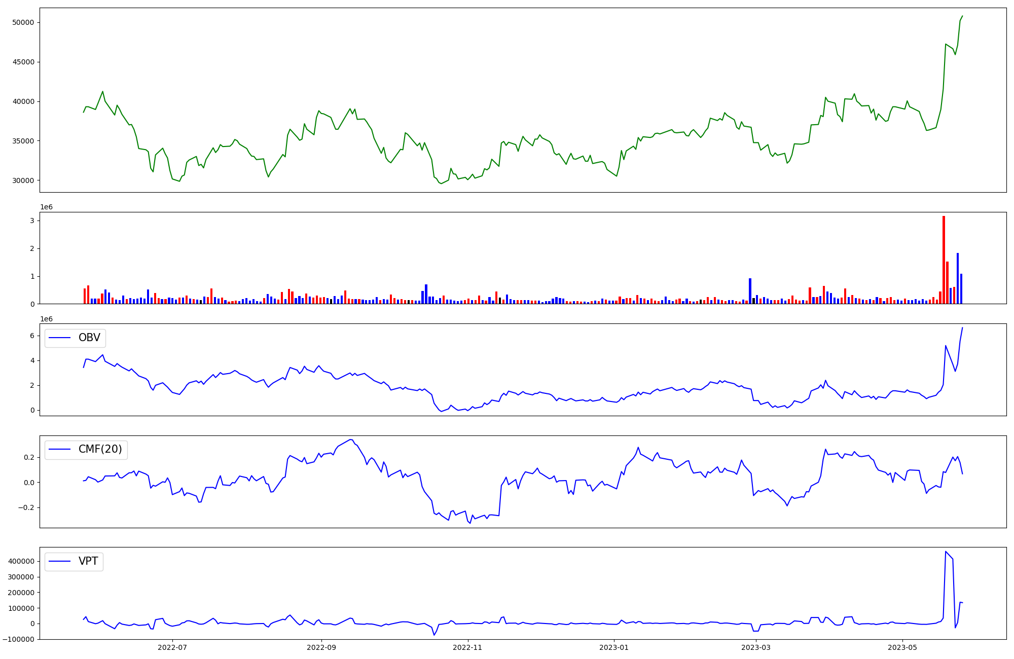Image resolution: width=1014 pixels, height=659 pixels.
Task: Click the 2023-05 x-axis date label
Action: pyautogui.click(x=902, y=647)
